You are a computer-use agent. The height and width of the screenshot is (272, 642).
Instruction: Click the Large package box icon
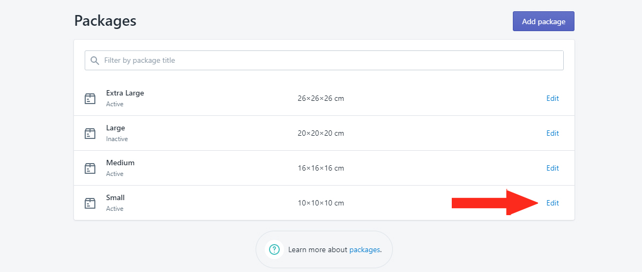tap(90, 133)
